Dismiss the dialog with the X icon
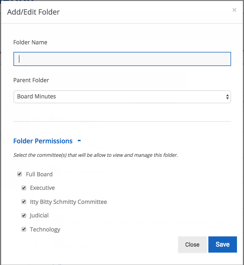244x265 pixels. coord(234,10)
